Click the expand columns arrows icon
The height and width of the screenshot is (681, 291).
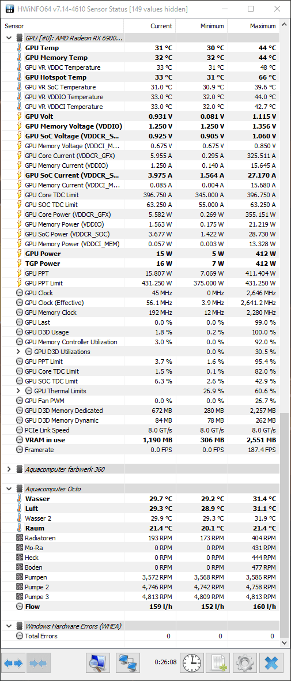pyautogui.click(x=13, y=663)
